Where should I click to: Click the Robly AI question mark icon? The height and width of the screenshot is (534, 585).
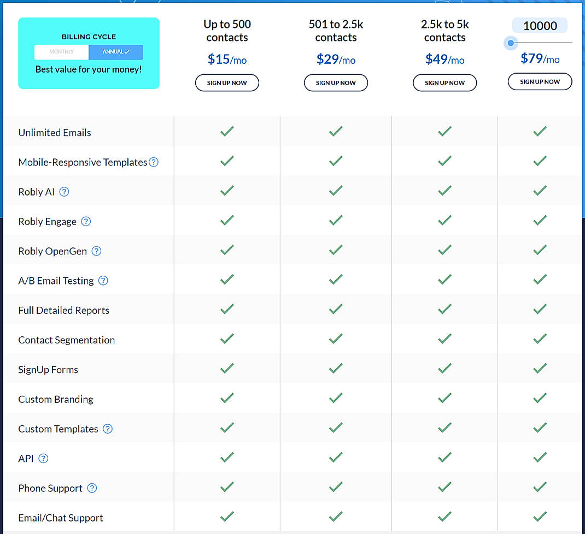point(64,192)
